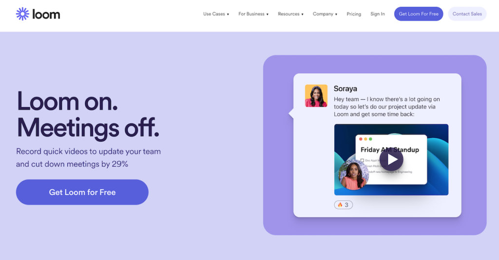Open the Resources dropdown arrow

coord(302,14)
